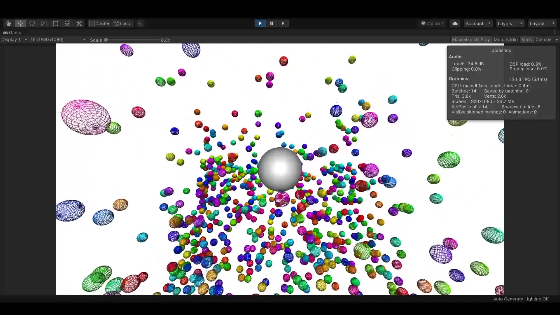Image resolution: width=560 pixels, height=315 pixels.
Task: Adjust the Game view Scale slider
Action: tap(106, 40)
